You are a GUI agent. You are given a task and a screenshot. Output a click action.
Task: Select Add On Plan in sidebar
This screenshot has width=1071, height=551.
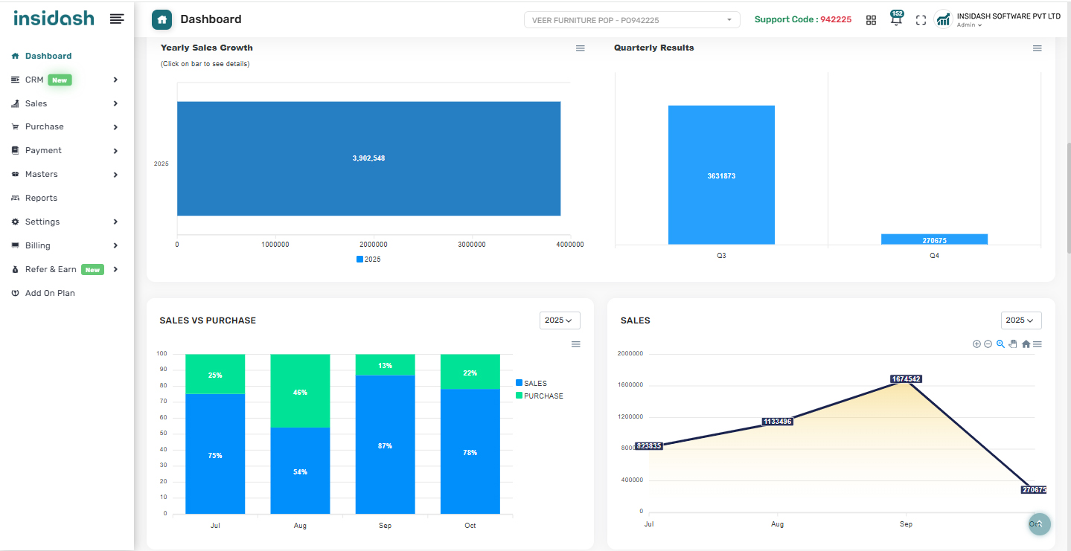tap(50, 293)
